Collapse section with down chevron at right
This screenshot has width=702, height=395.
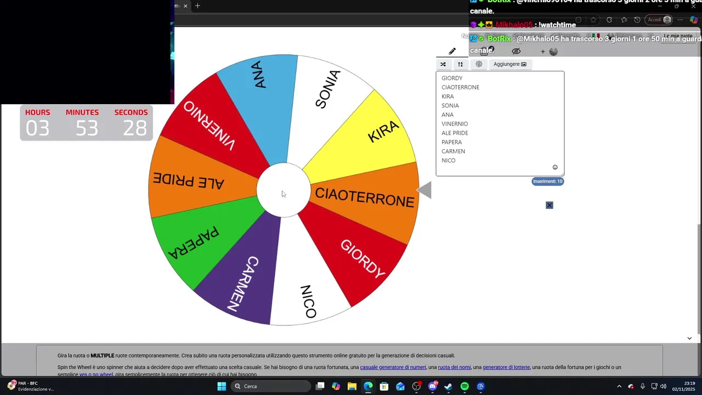click(x=689, y=338)
